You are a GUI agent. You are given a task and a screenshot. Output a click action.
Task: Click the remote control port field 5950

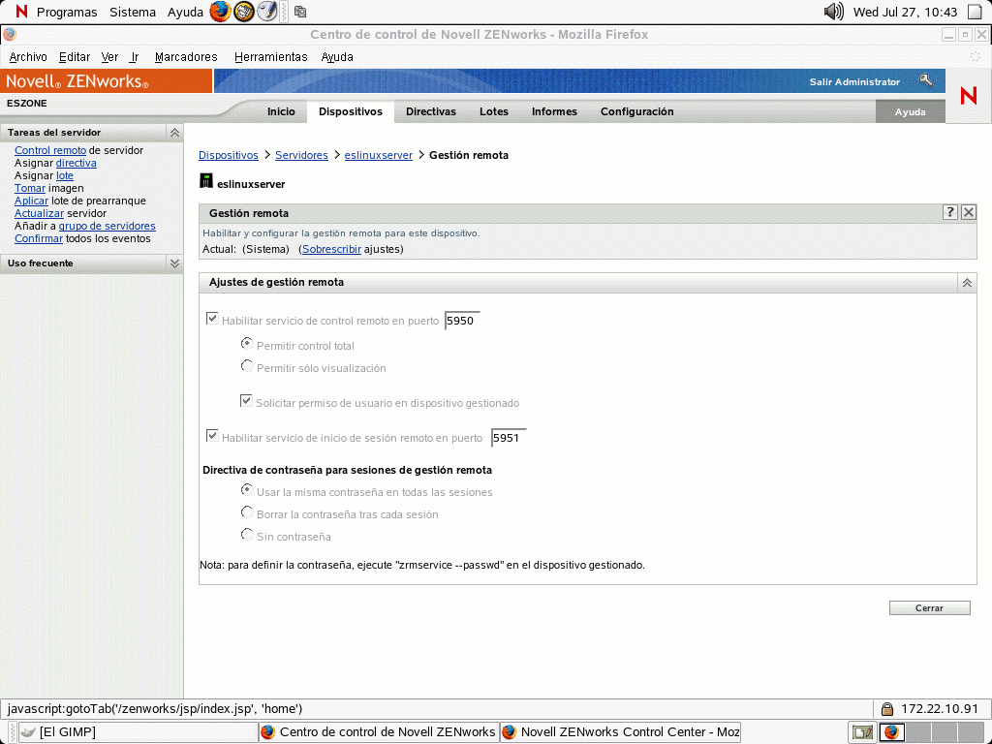click(461, 321)
